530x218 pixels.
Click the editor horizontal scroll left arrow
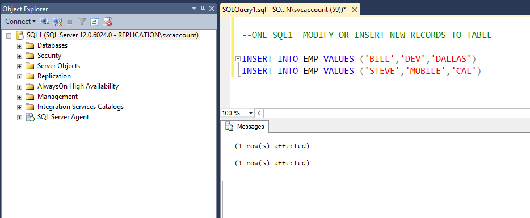[259, 113]
